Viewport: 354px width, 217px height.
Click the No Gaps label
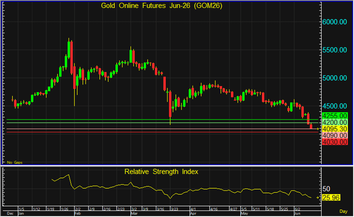pos(15,162)
